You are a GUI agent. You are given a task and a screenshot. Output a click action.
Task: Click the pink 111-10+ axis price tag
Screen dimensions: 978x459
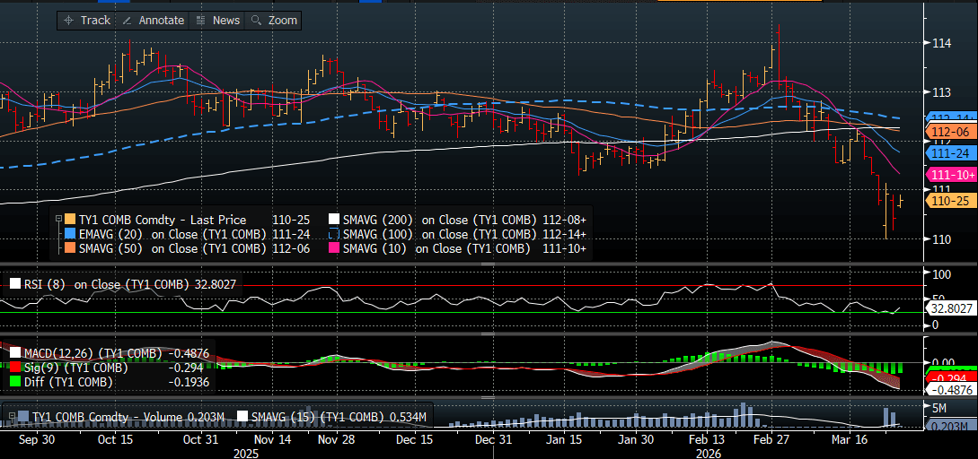coord(952,175)
